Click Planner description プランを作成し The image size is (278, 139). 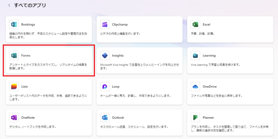pyautogui.click(x=230, y=129)
